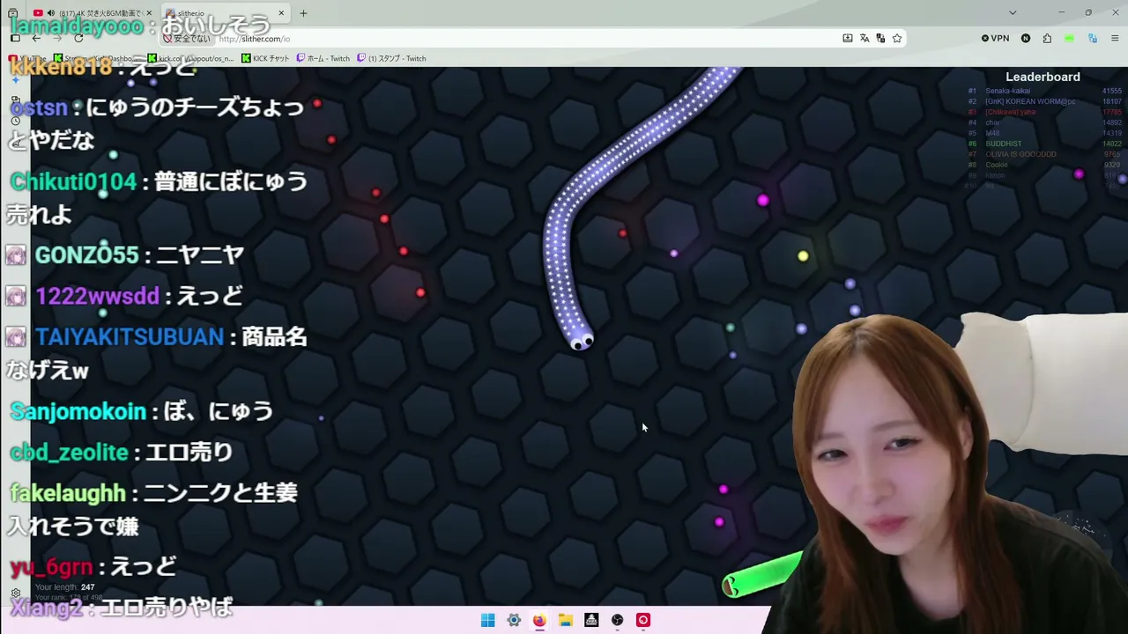
Task: Install page as app icon
Action: tap(848, 39)
